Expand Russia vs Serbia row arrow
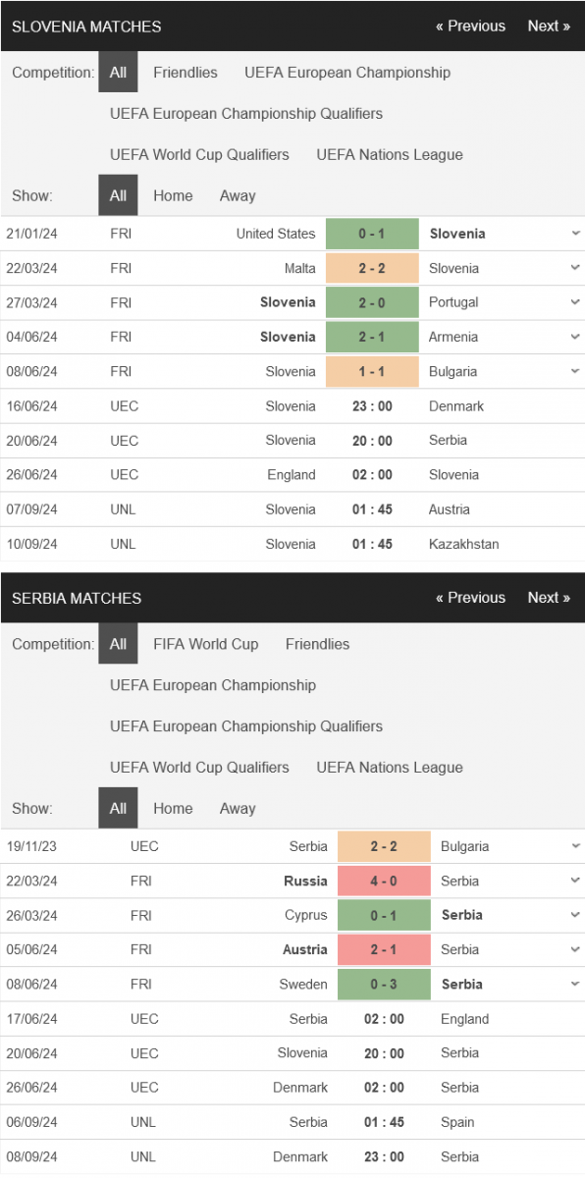Image resolution: width=585 pixels, height=1178 pixels. coord(574,881)
